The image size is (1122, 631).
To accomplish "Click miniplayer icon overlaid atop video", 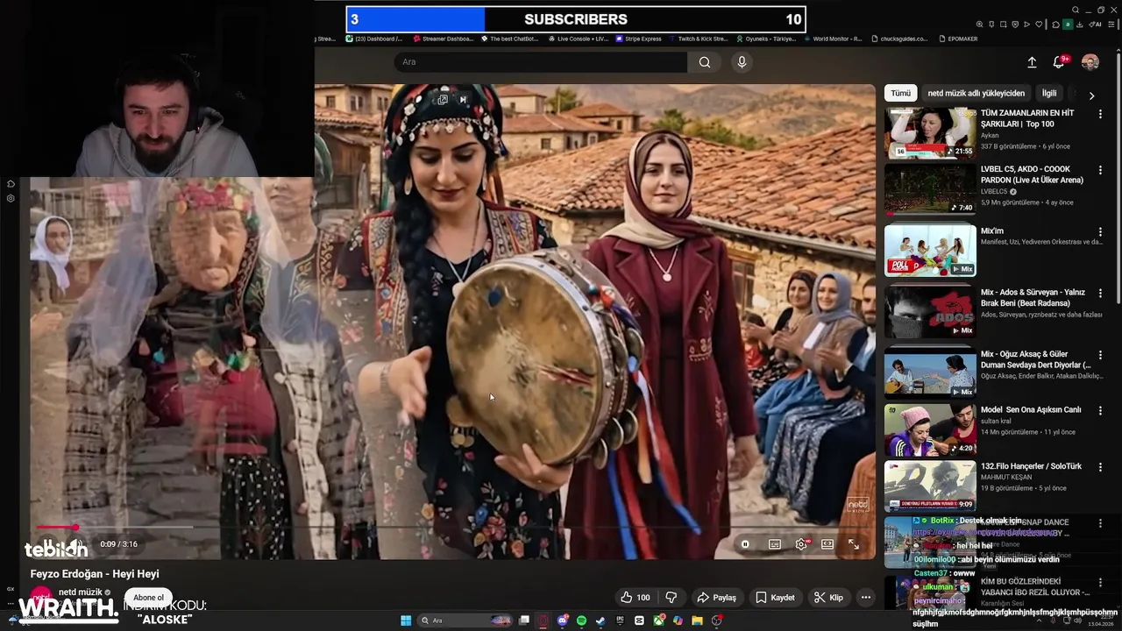I will 443,100.
